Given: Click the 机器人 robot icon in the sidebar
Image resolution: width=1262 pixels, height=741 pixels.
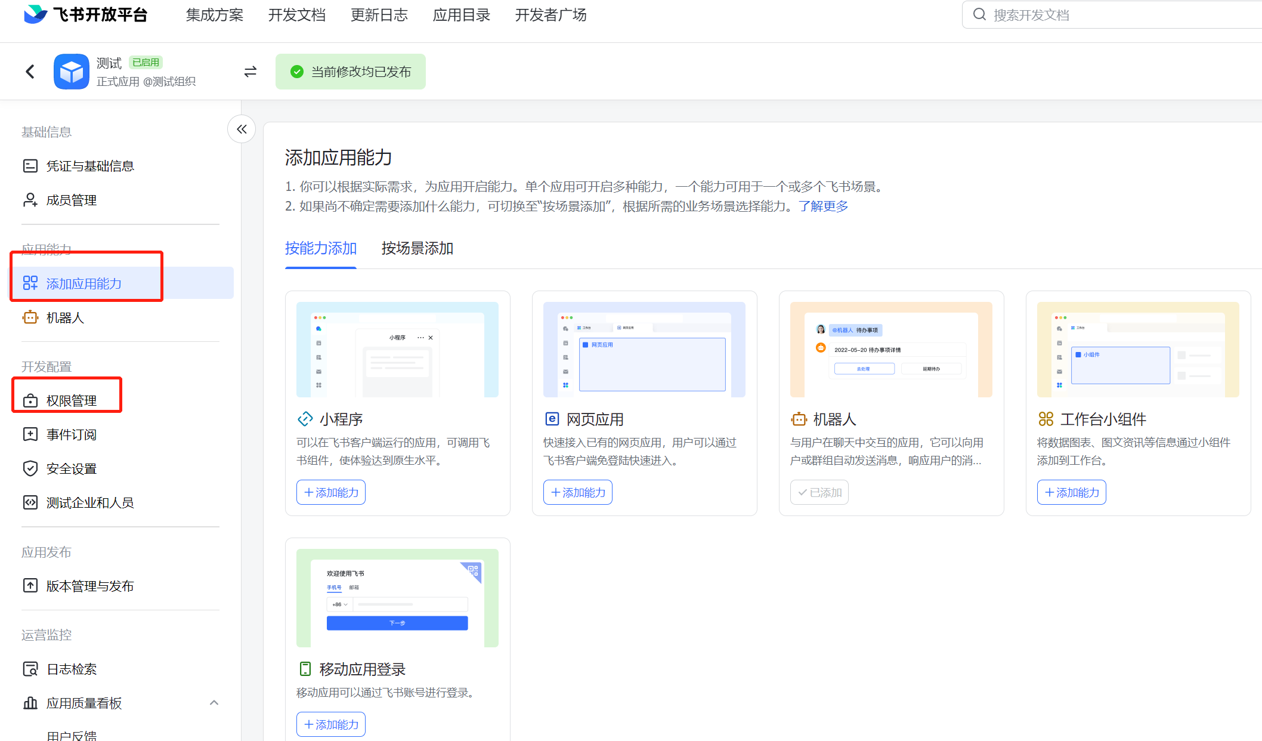Looking at the screenshot, I should tap(30, 317).
